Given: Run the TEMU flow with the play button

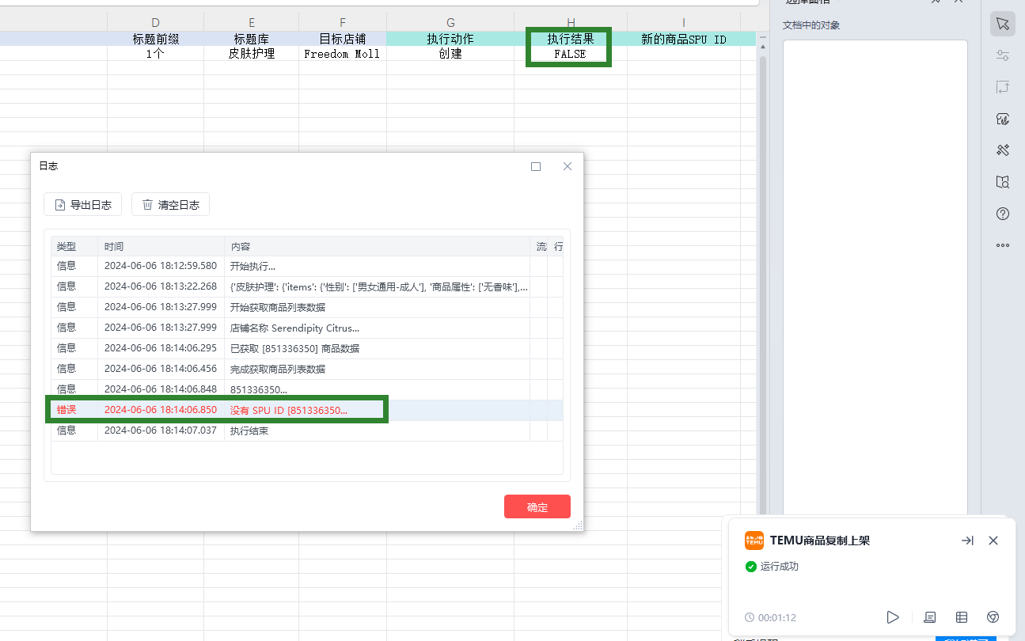Looking at the screenshot, I should (893, 617).
